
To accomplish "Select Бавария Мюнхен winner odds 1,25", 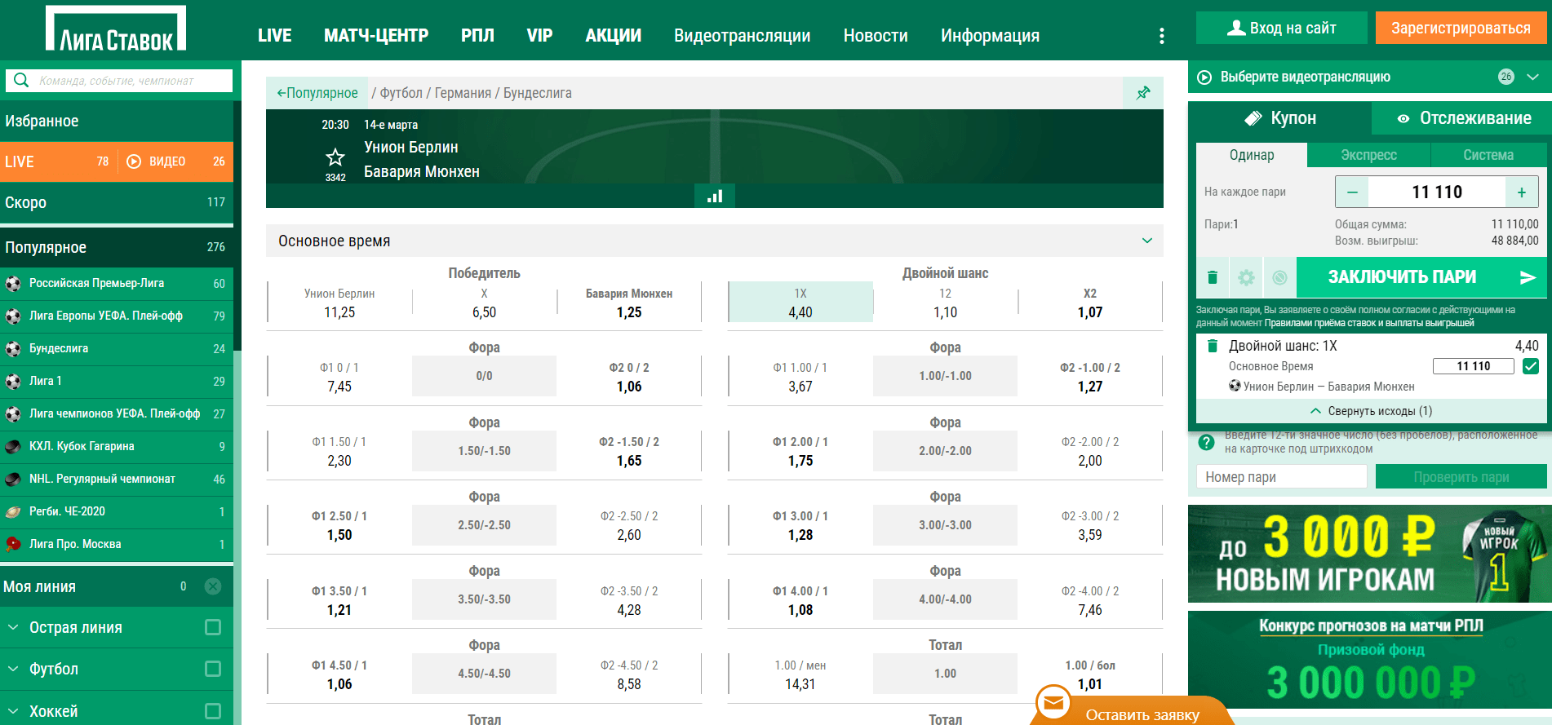I will [629, 303].
